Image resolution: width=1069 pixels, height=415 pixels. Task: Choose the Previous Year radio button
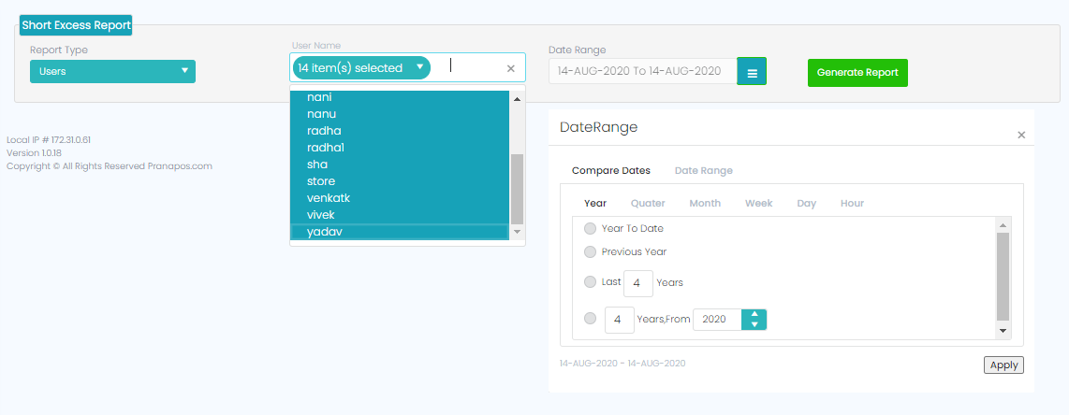[x=590, y=251]
